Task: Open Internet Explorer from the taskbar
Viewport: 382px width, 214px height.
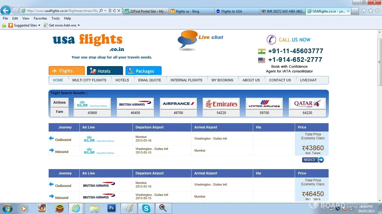Action: (x=76, y=208)
